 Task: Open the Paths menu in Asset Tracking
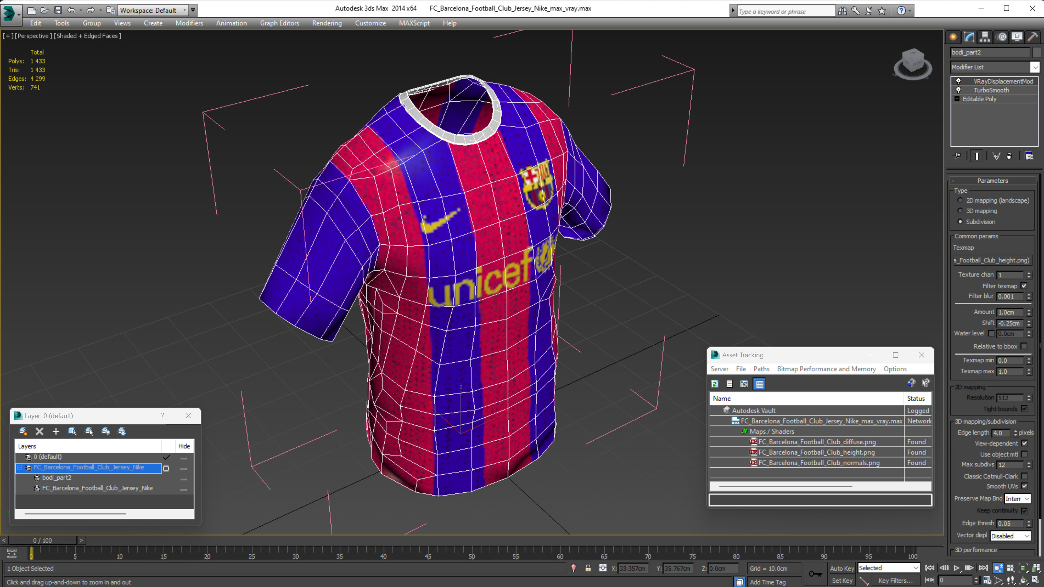point(761,369)
